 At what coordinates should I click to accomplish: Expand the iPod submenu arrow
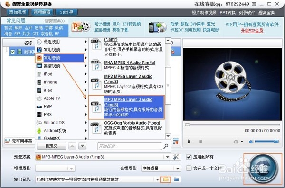point(85,74)
